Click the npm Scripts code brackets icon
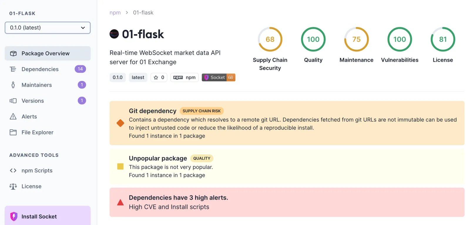The width and height of the screenshot is (470, 225). (x=13, y=170)
